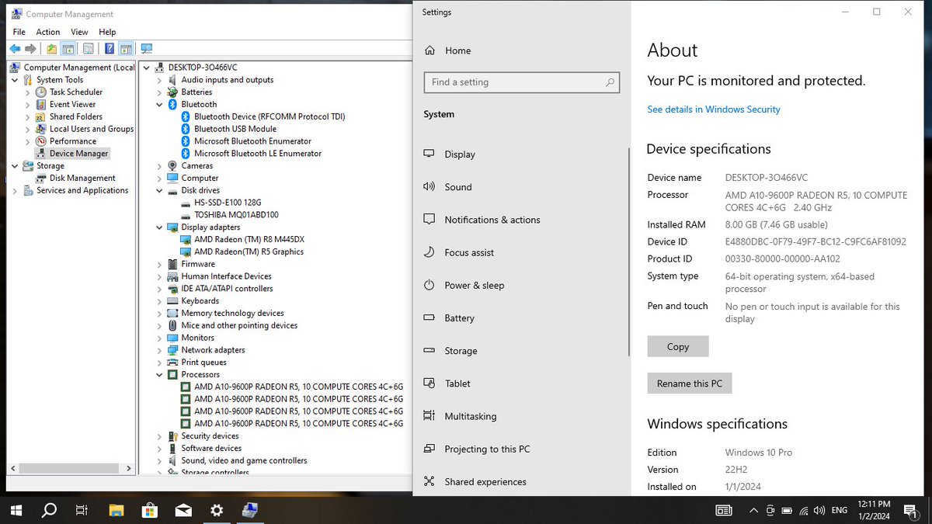Open Display settings icon in sidebar
This screenshot has height=524, width=932.
click(x=429, y=154)
